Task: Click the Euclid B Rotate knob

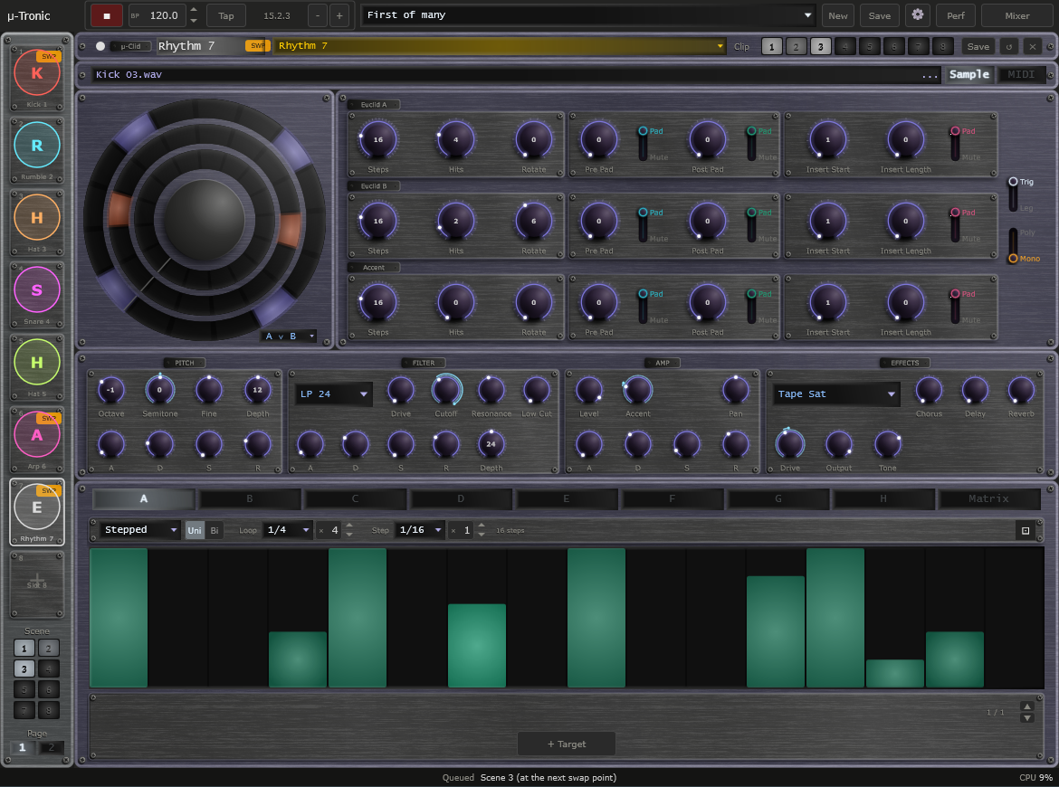Action: (x=533, y=221)
